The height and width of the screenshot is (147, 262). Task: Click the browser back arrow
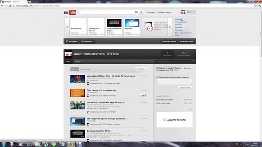pyautogui.click(x=2, y=6)
